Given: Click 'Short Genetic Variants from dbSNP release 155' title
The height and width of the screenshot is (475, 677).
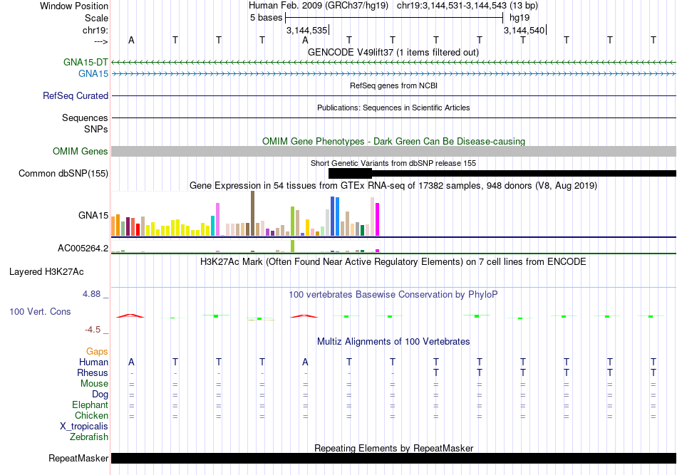Looking at the screenshot, I should [393, 163].
